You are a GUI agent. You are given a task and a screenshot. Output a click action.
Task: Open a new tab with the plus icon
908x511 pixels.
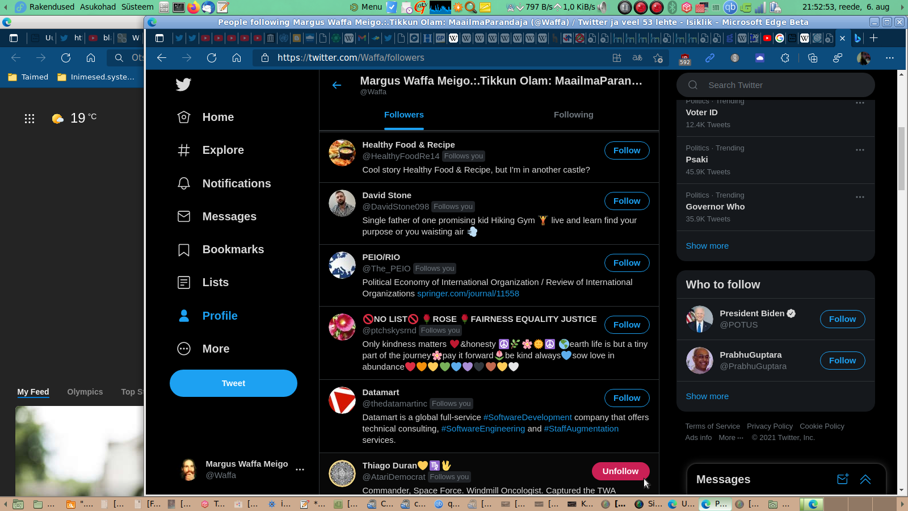pos(873,38)
